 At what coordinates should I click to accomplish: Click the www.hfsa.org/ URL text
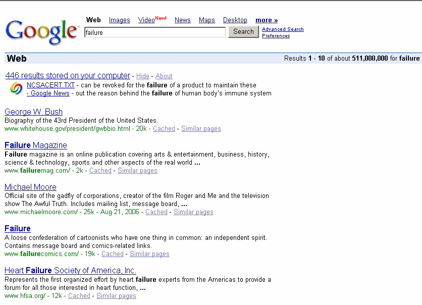[25, 295]
